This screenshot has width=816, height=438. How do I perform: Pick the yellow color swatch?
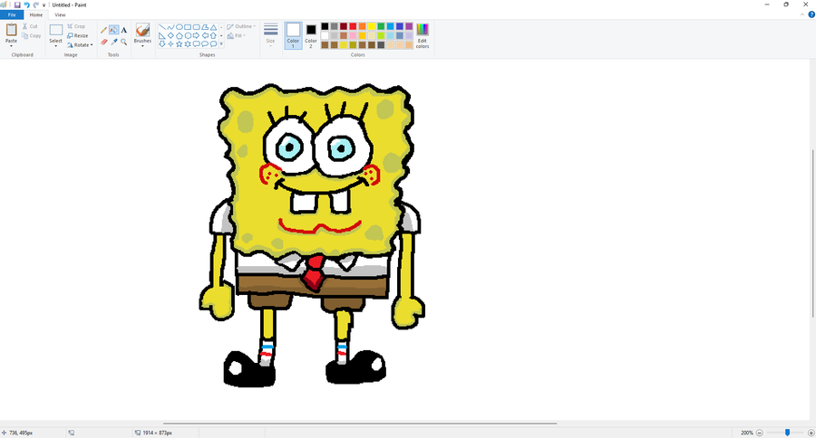[372, 26]
